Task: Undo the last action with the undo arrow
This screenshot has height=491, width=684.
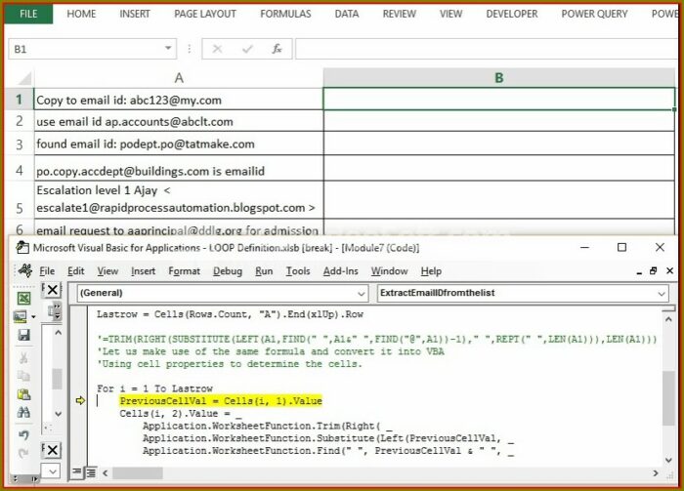Action: 23,434
